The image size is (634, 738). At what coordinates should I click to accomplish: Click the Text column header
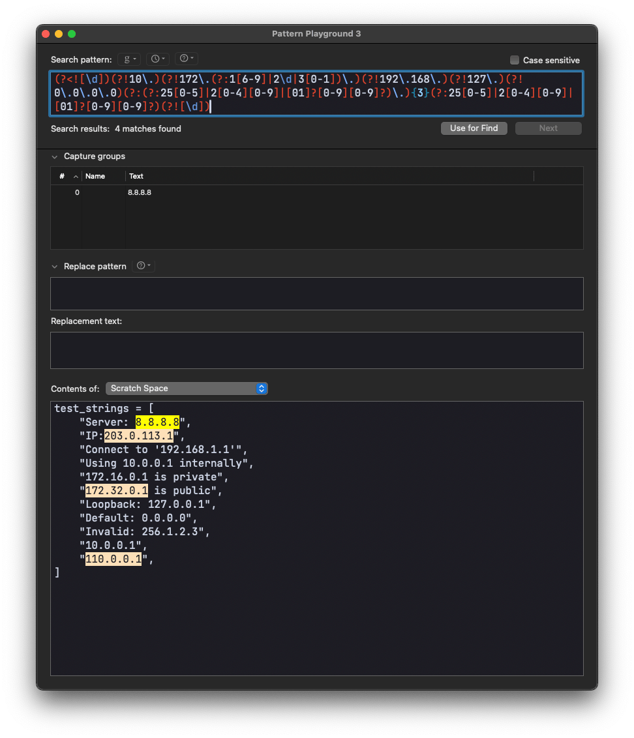[x=329, y=176]
